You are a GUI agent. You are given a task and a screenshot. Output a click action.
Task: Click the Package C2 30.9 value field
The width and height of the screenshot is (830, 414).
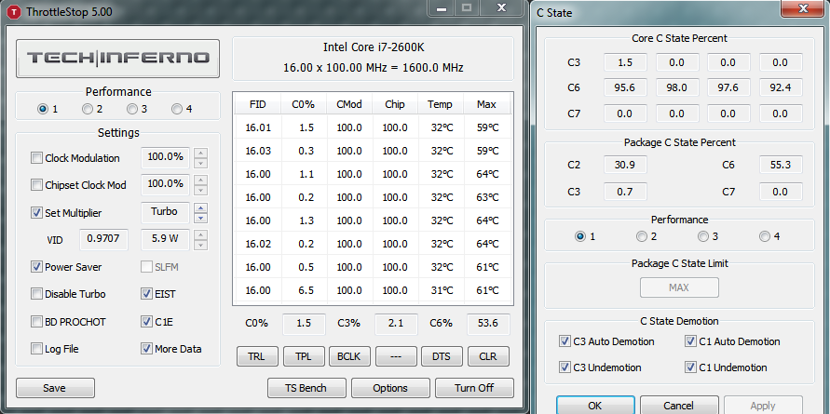click(625, 165)
